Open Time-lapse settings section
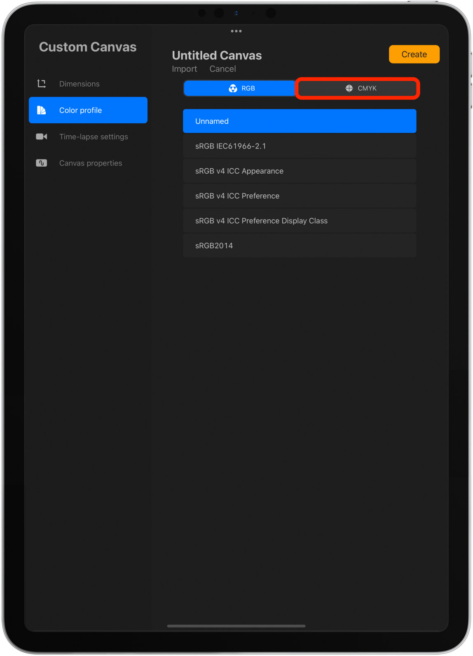 pyautogui.click(x=94, y=137)
